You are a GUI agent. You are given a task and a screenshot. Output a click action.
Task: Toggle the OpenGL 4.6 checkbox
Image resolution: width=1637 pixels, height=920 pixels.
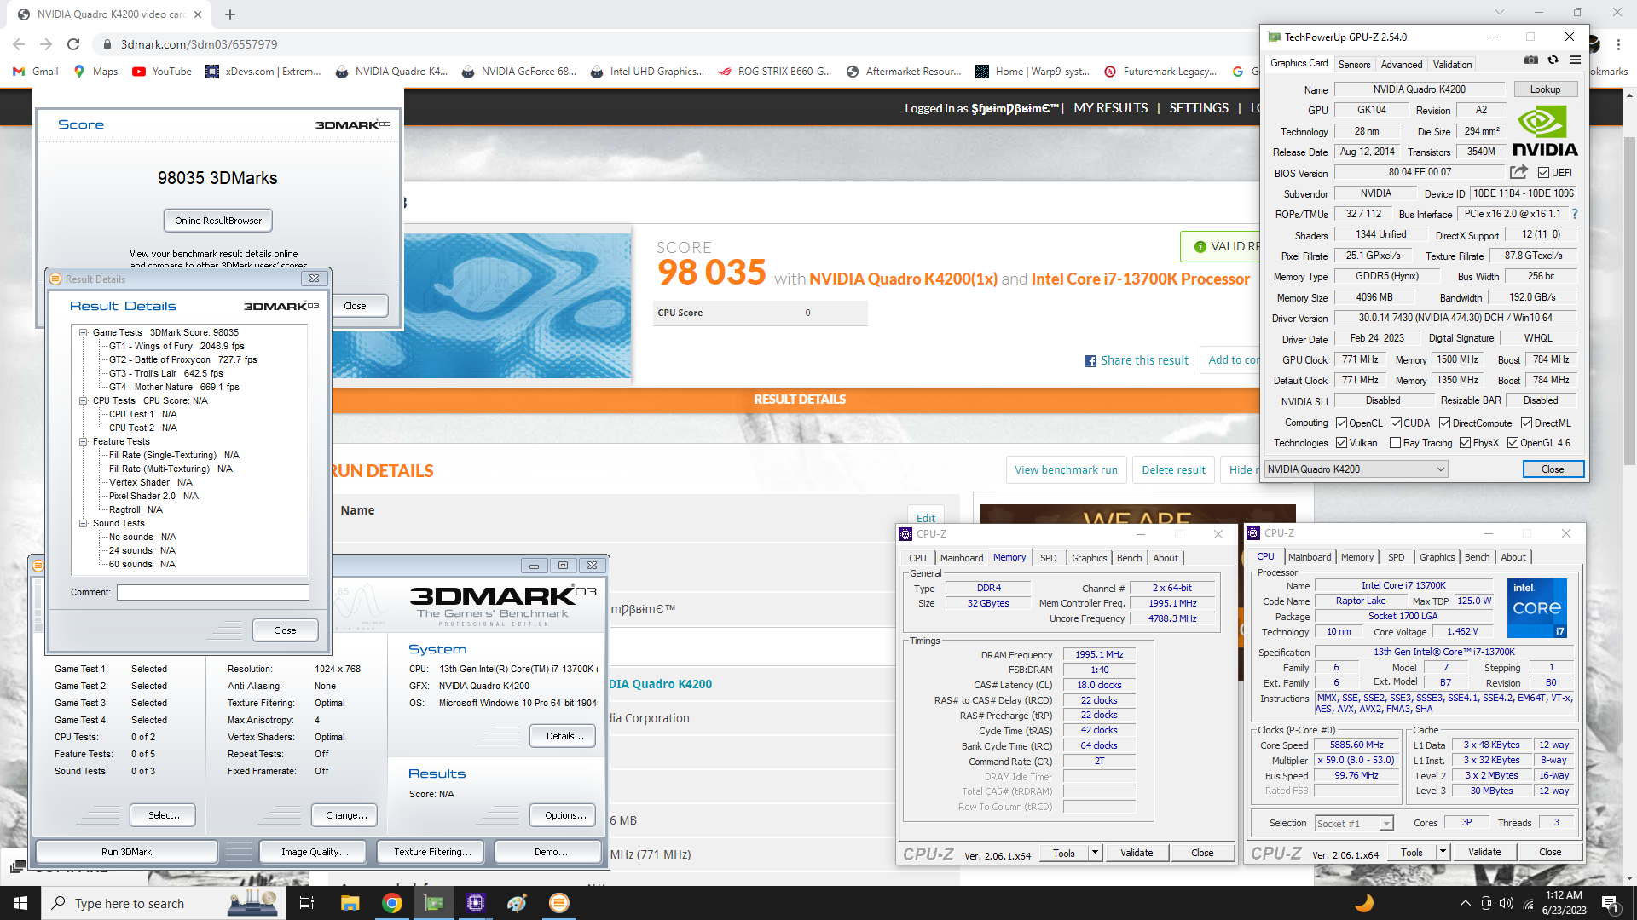click(x=1513, y=443)
